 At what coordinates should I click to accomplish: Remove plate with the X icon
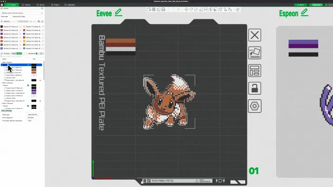tap(255, 35)
